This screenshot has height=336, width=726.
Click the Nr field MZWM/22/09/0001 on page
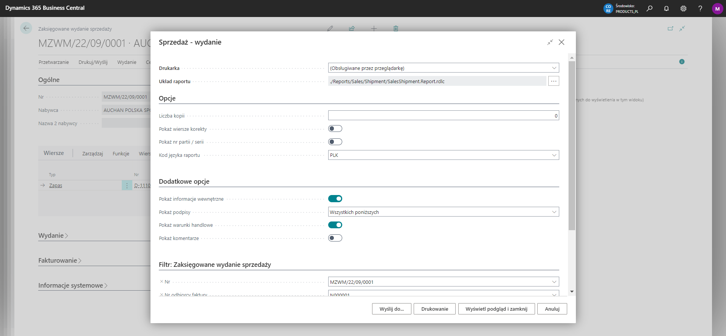point(126,97)
